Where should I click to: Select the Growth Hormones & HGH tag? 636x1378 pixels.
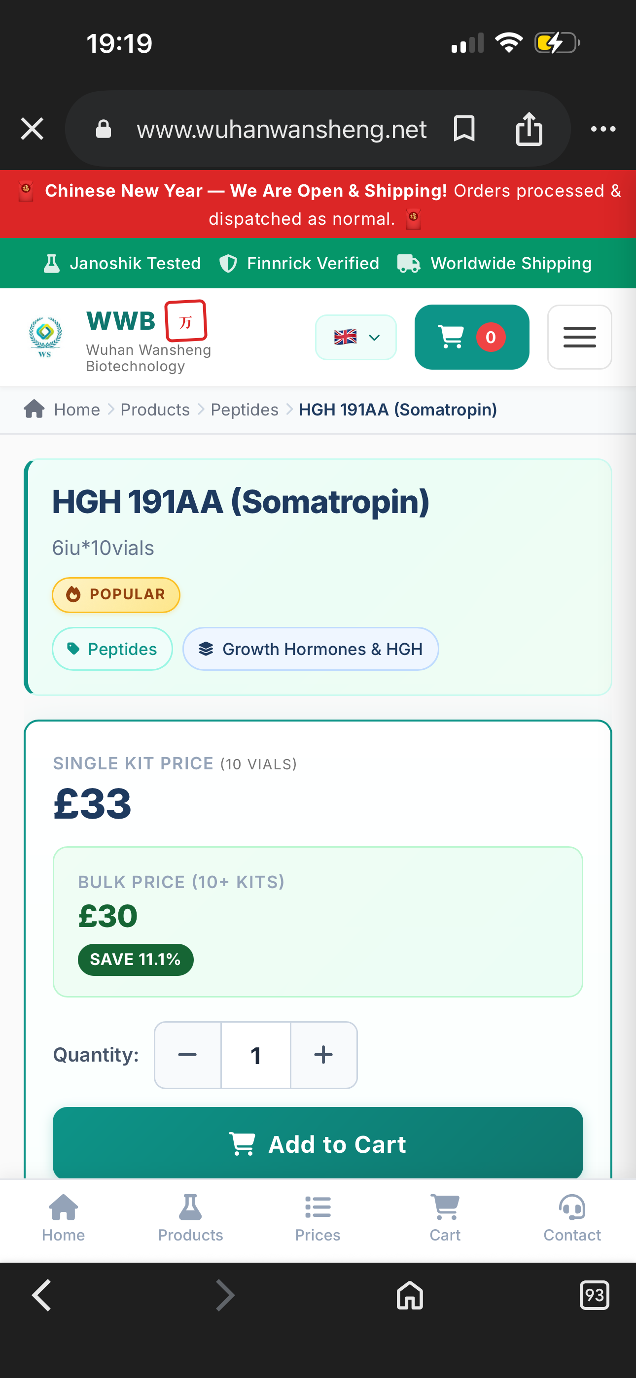[311, 649]
